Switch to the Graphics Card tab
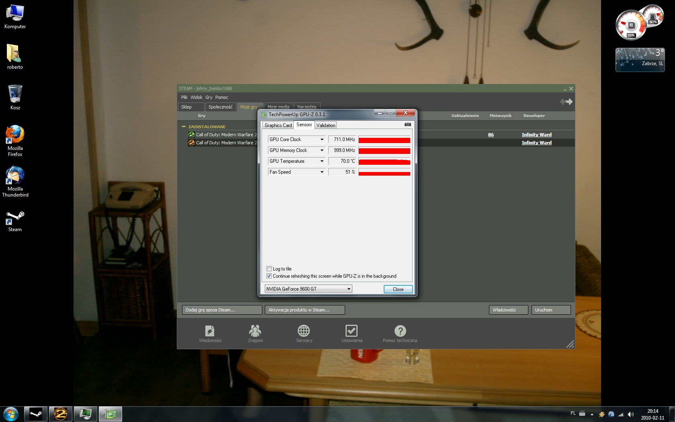Screen dimensions: 675x422 (x=278, y=125)
